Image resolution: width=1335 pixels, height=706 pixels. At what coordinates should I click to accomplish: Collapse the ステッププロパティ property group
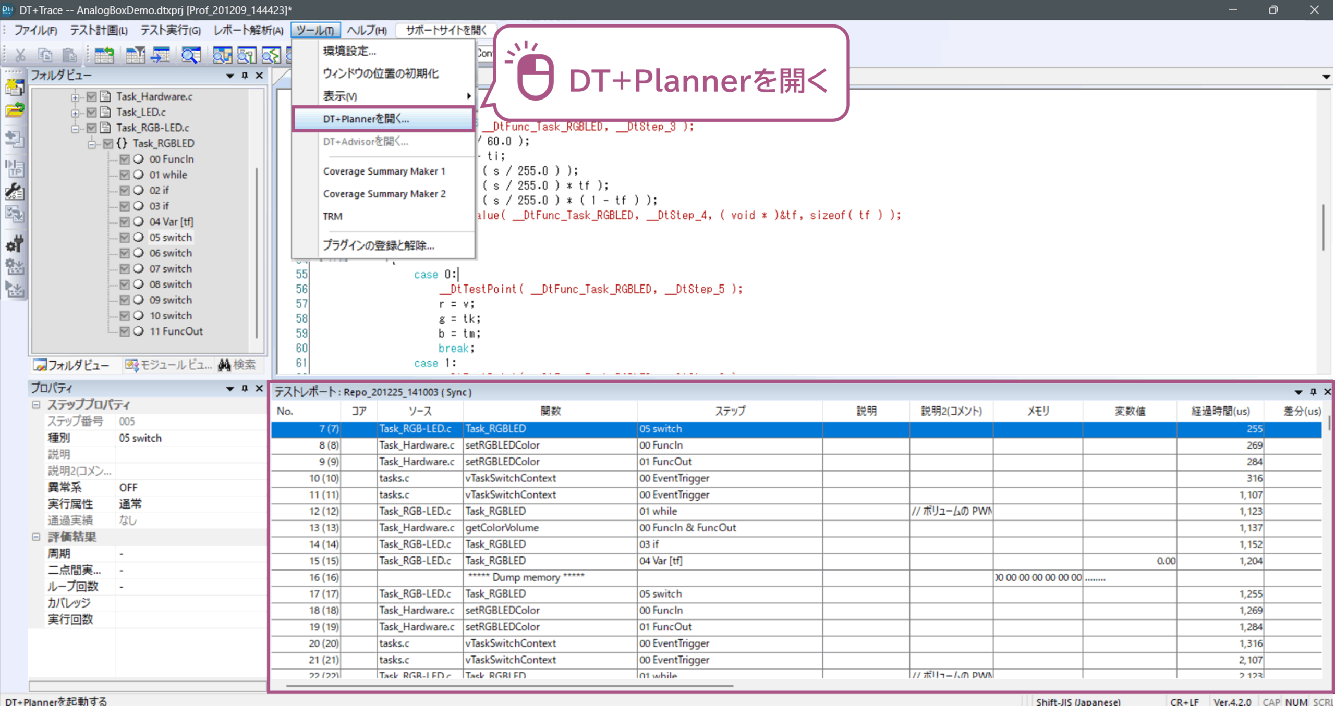36,405
